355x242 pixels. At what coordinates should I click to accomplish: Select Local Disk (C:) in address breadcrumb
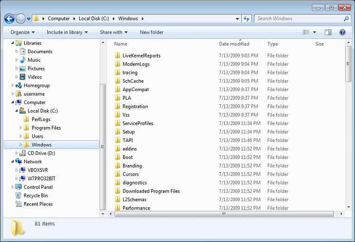(x=94, y=19)
